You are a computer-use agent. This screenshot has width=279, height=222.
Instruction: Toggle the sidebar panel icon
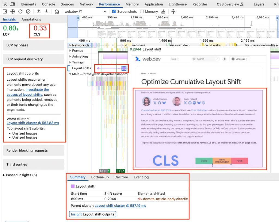click(x=5, y=11)
